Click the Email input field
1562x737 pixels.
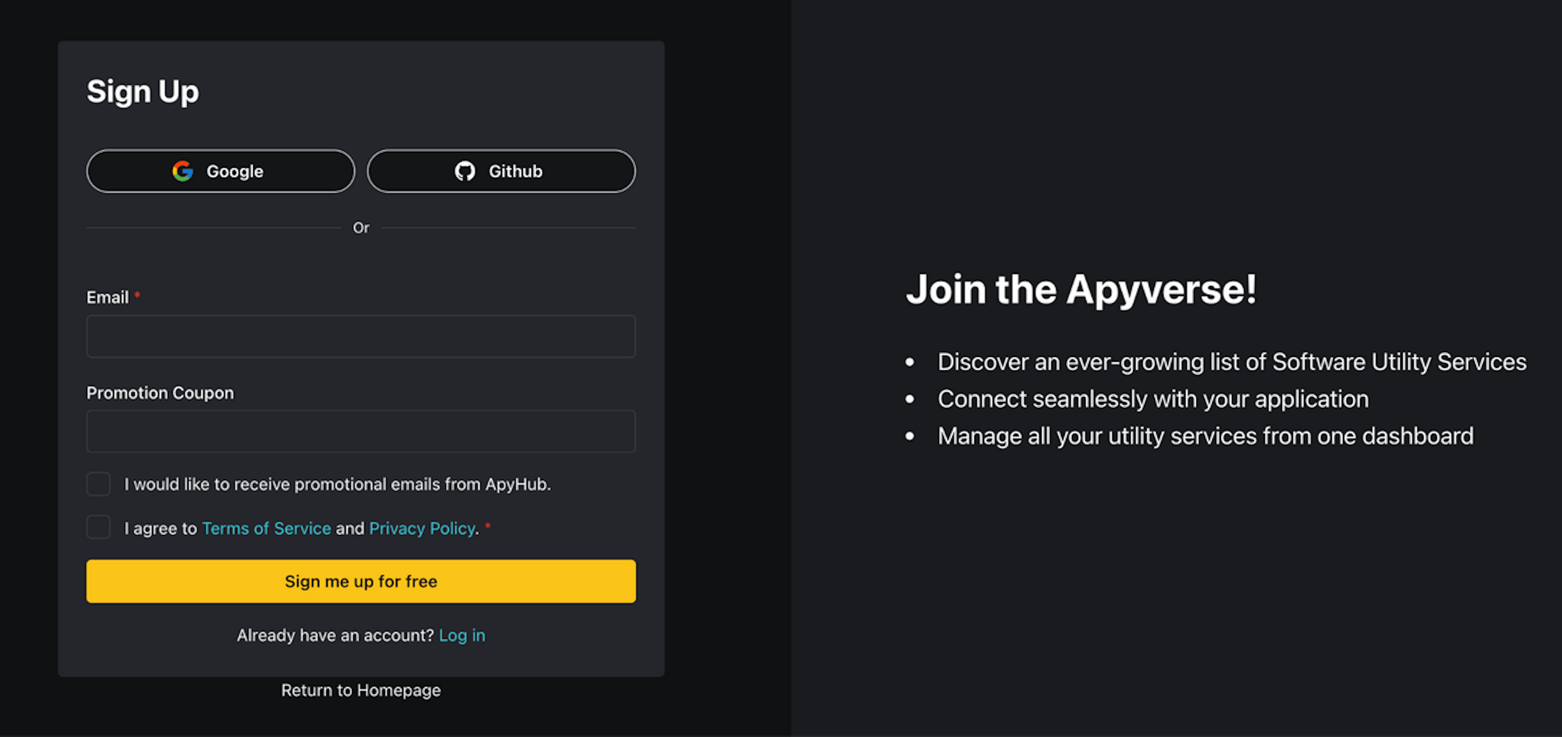tap(361, 336)
